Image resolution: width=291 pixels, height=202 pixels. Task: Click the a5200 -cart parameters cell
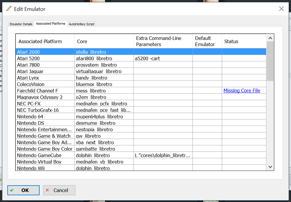163,58
